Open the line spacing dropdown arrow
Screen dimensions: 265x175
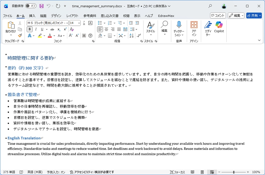coord(136,29)
